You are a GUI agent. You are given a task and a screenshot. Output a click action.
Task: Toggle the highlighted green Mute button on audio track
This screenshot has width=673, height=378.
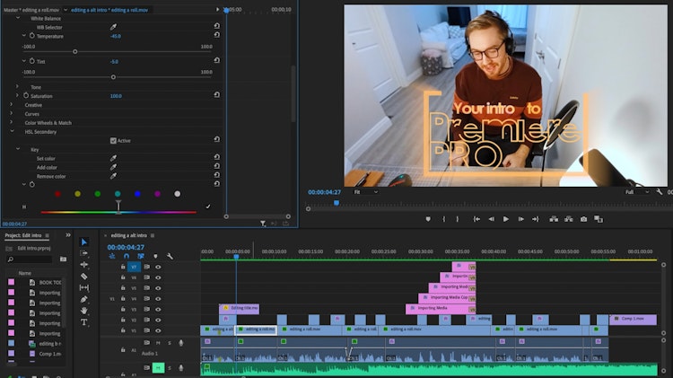[158, 366]
